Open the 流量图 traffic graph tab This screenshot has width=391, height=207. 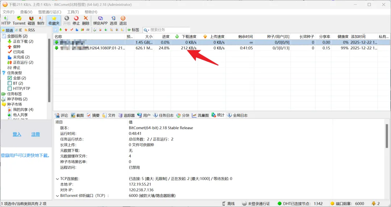click(x=200, y=115)
